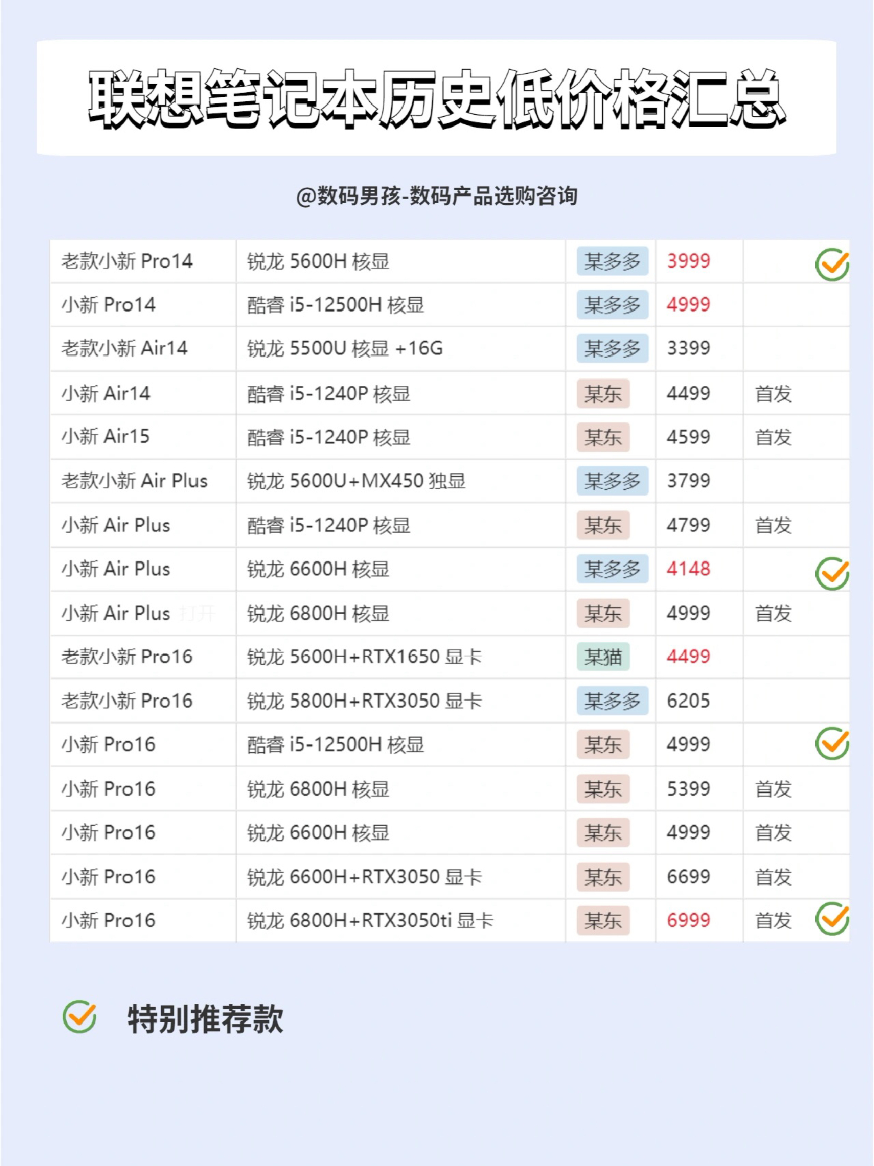Click the 老款小新 Air Plus model name
The width and height of the screenshot is (874, 1166).
click(134, 481)
